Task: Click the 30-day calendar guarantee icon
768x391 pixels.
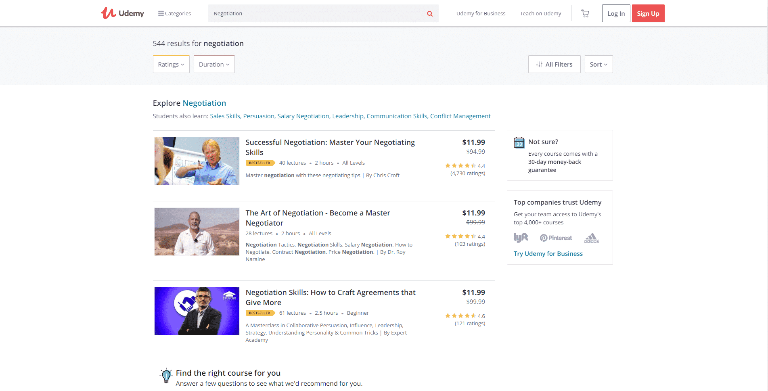Action: tap(519, 142)
